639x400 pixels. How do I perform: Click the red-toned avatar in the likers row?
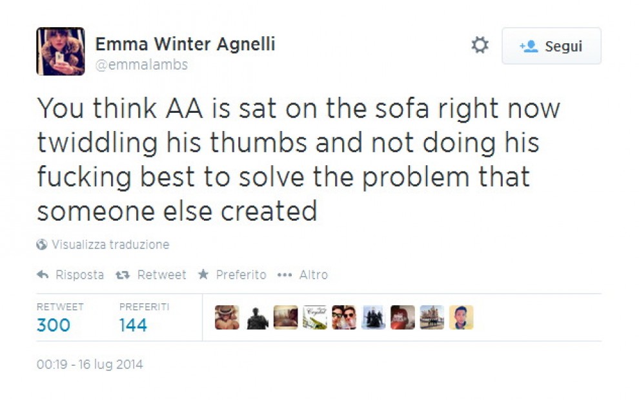coord(403,317)
